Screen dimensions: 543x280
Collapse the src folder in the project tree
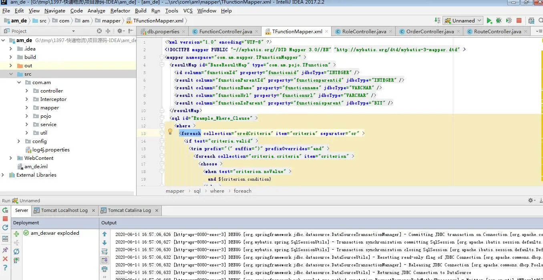11,74
